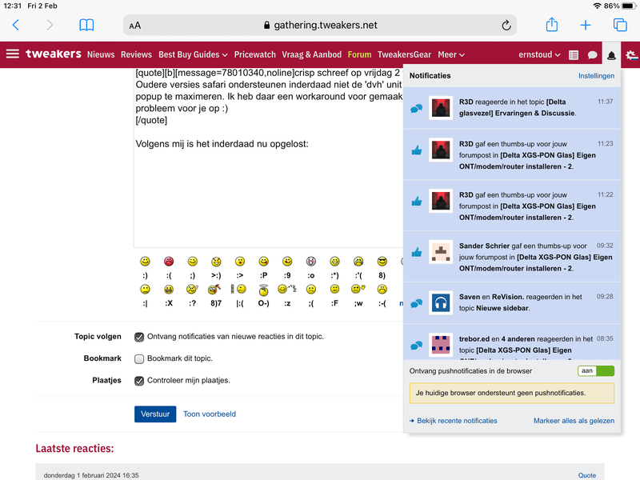Viewport: 640px width, 480px height.
Task: Insert the red :( angry smiley
Action: [x=169, y=262]
